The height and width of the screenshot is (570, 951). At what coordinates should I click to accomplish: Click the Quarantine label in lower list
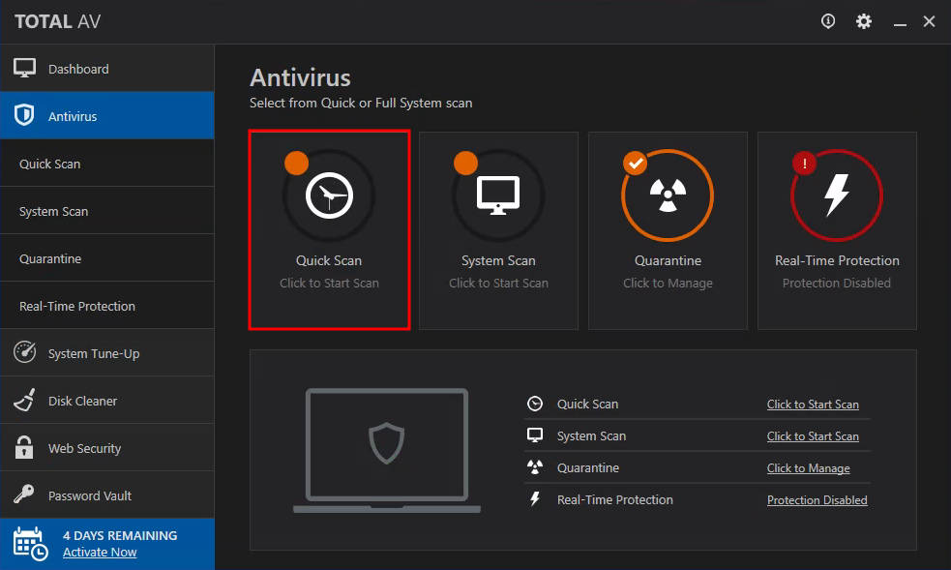click(x=587, y=467)
